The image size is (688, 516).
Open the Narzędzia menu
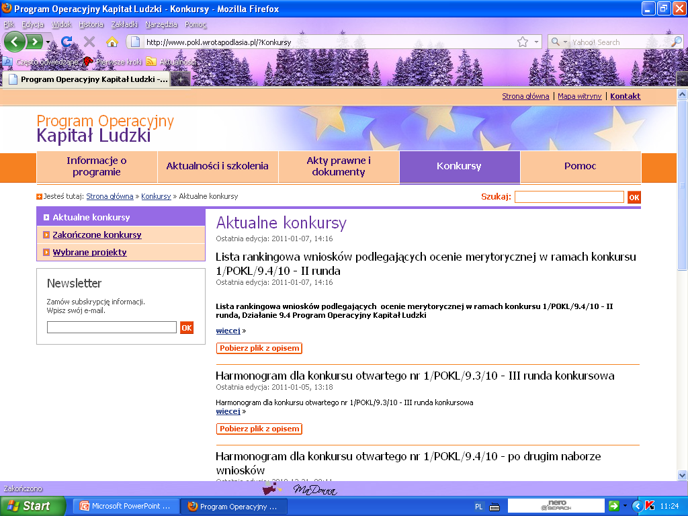click(x=161, y=24)
